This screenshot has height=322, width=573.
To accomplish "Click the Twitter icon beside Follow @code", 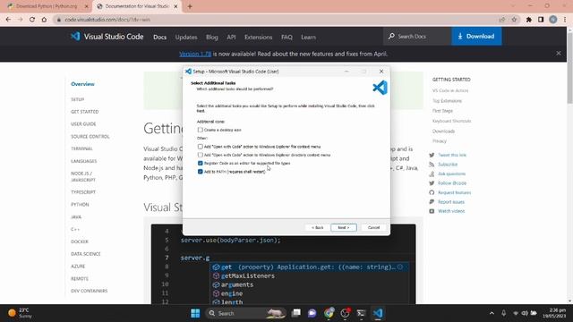I will point(432,183).
